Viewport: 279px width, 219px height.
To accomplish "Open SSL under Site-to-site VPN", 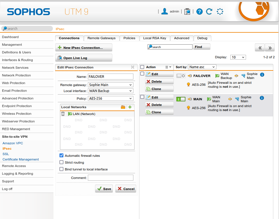I will tap(6, 154).
